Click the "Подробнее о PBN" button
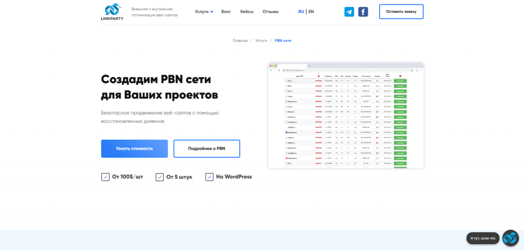This screenshot has height=250, width=524. [x=206, y=148]
